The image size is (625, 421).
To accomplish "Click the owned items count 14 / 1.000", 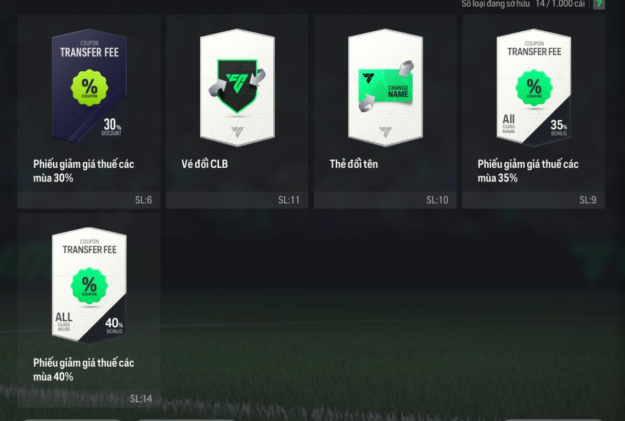I will tap(560, 4).
